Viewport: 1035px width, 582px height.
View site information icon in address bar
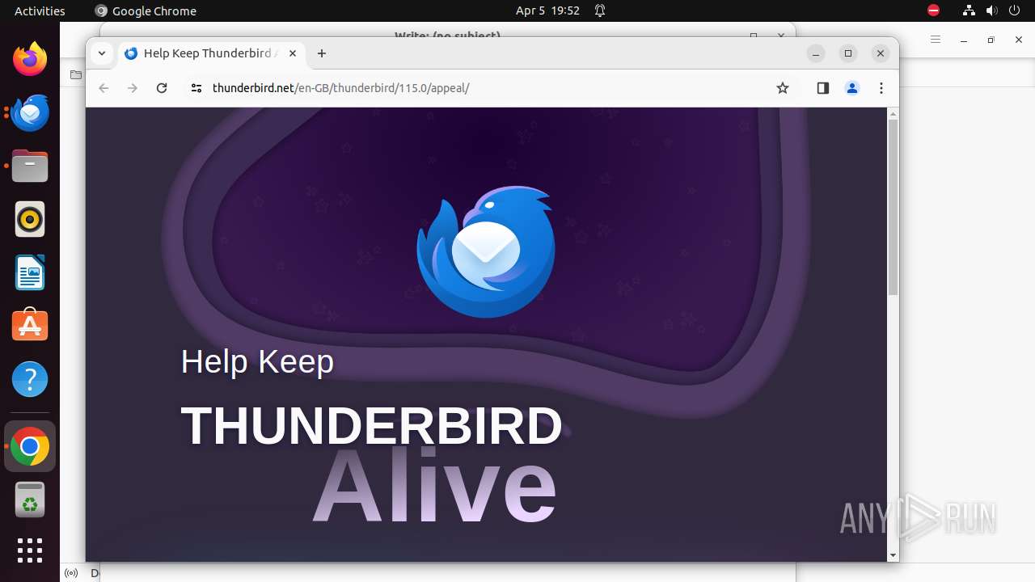196,88
